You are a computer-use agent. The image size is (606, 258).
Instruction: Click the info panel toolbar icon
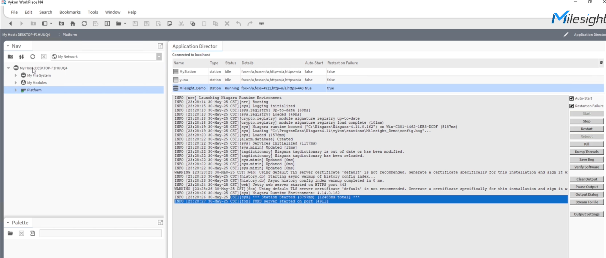(107, 23)
